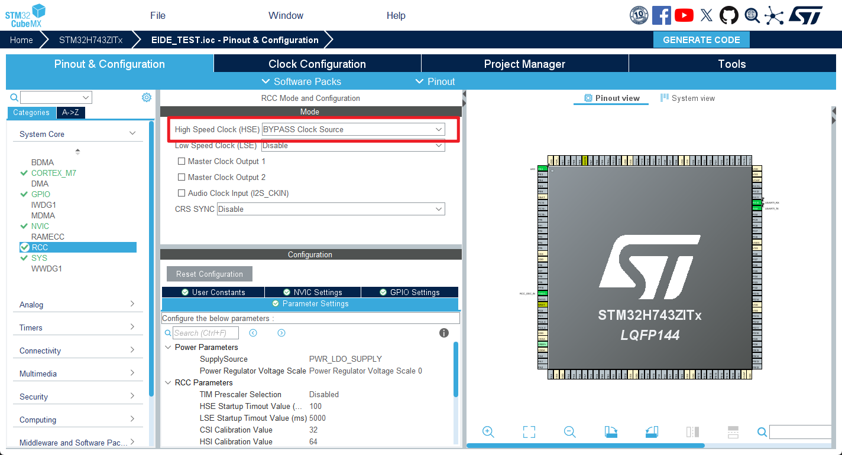
Task: Check Audio Clock Input (I2S_CKIN)
Action: pos(182,193)
